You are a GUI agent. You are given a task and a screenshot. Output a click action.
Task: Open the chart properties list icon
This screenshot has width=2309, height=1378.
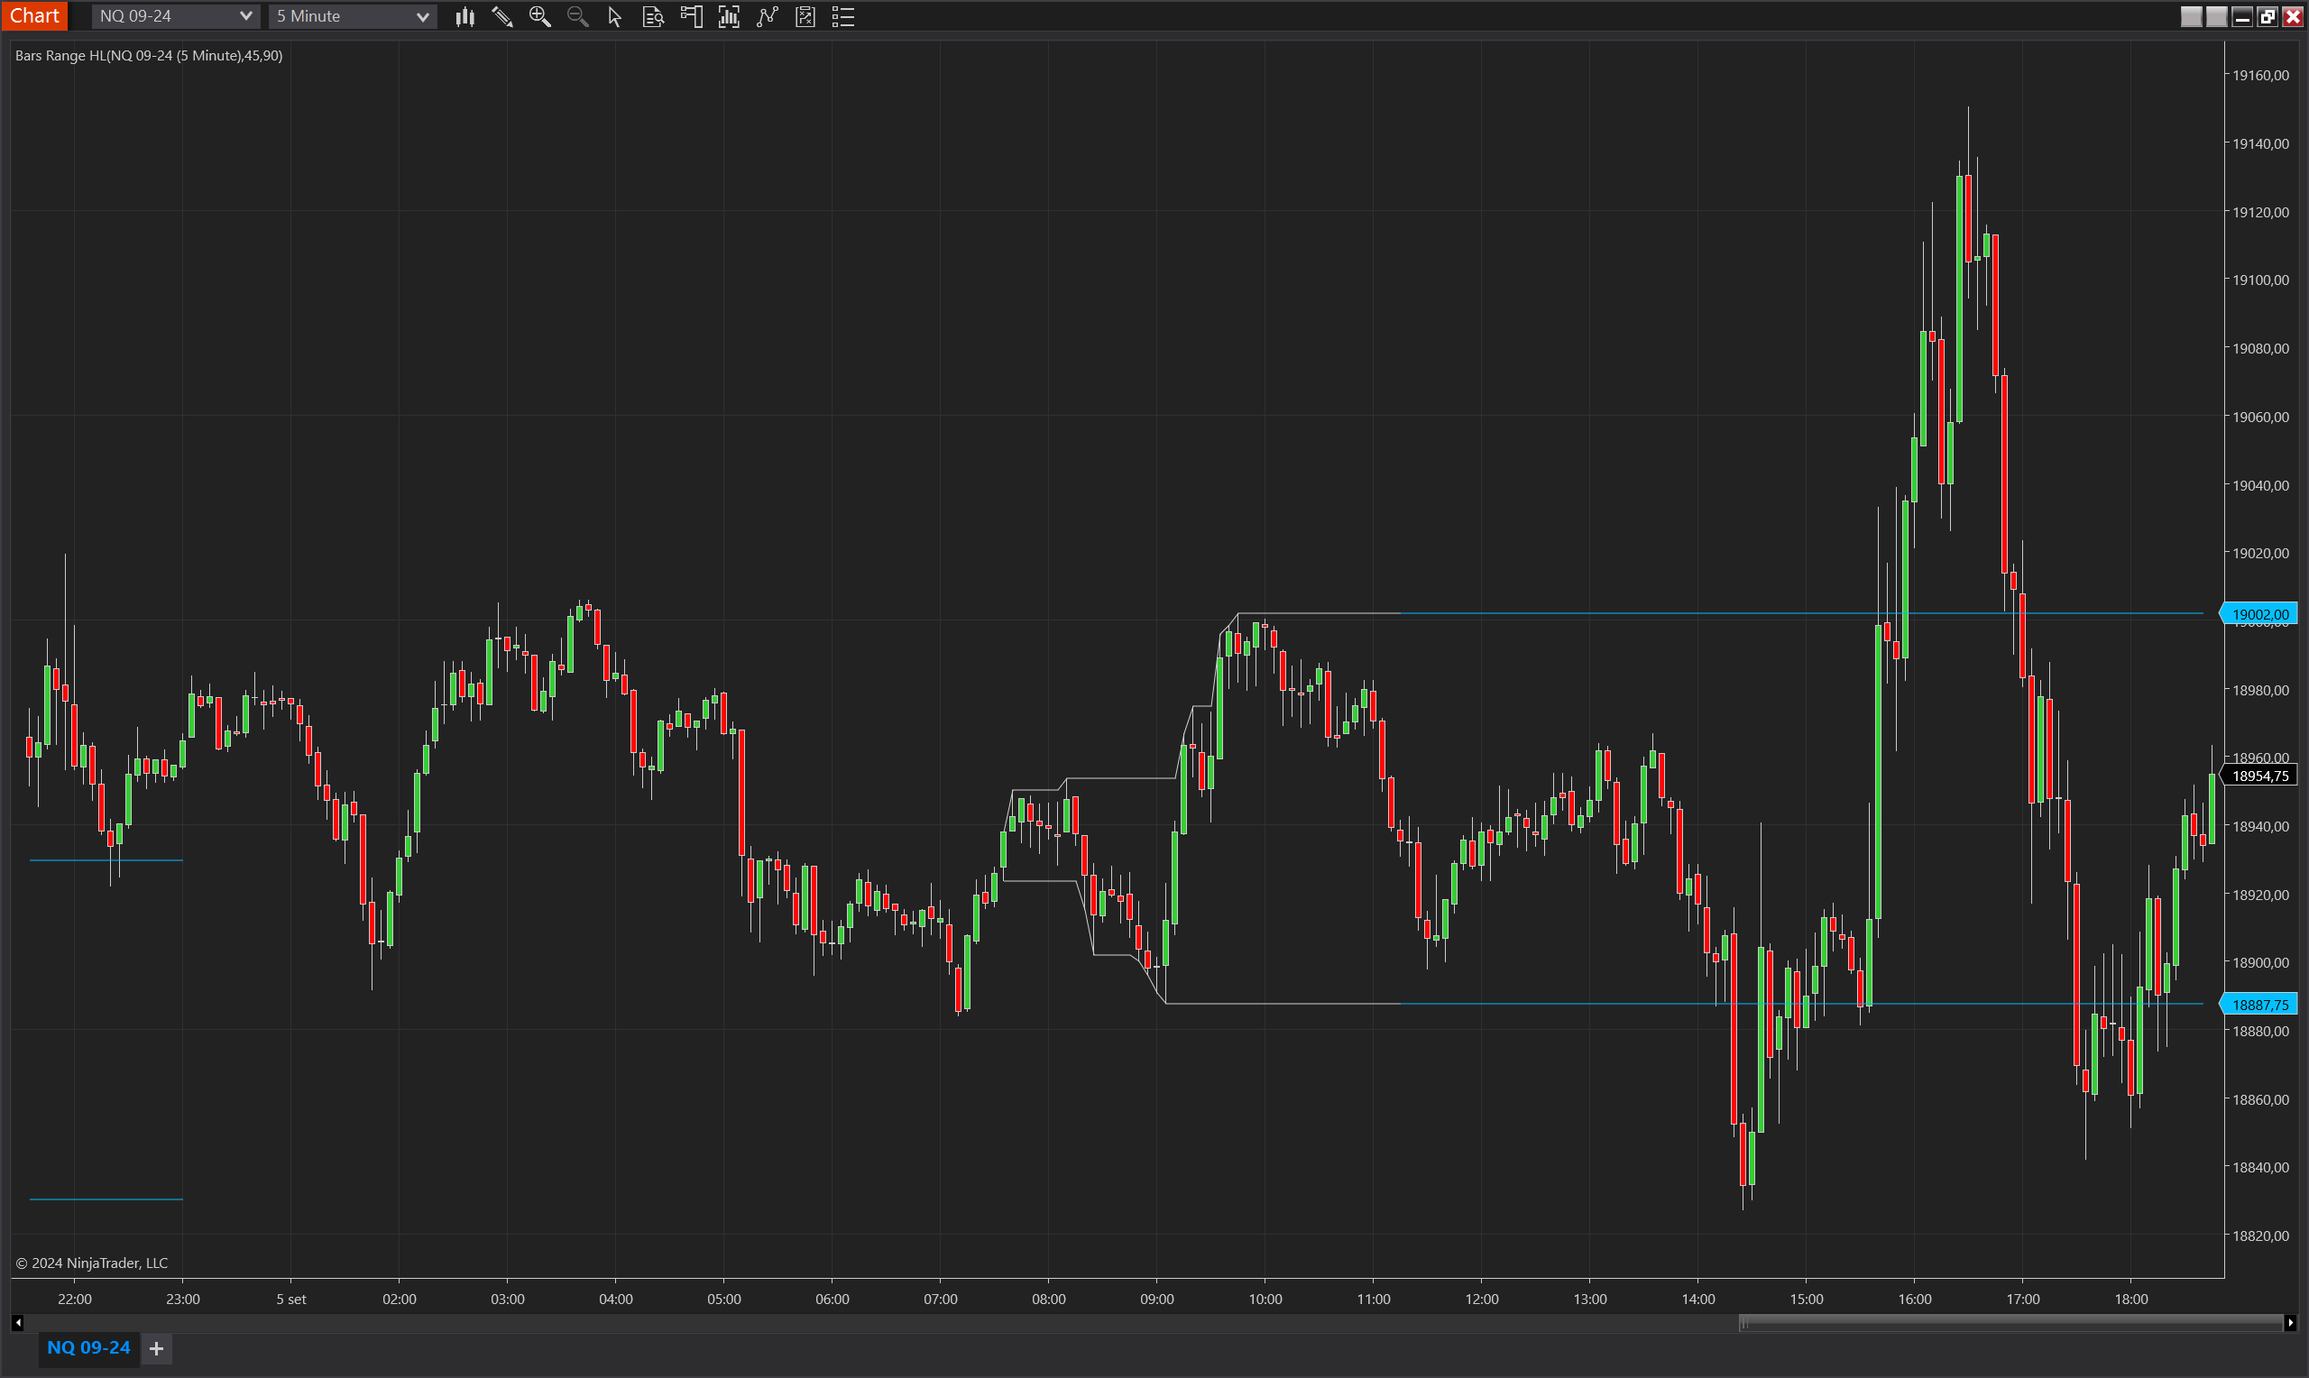pos(843,16)
